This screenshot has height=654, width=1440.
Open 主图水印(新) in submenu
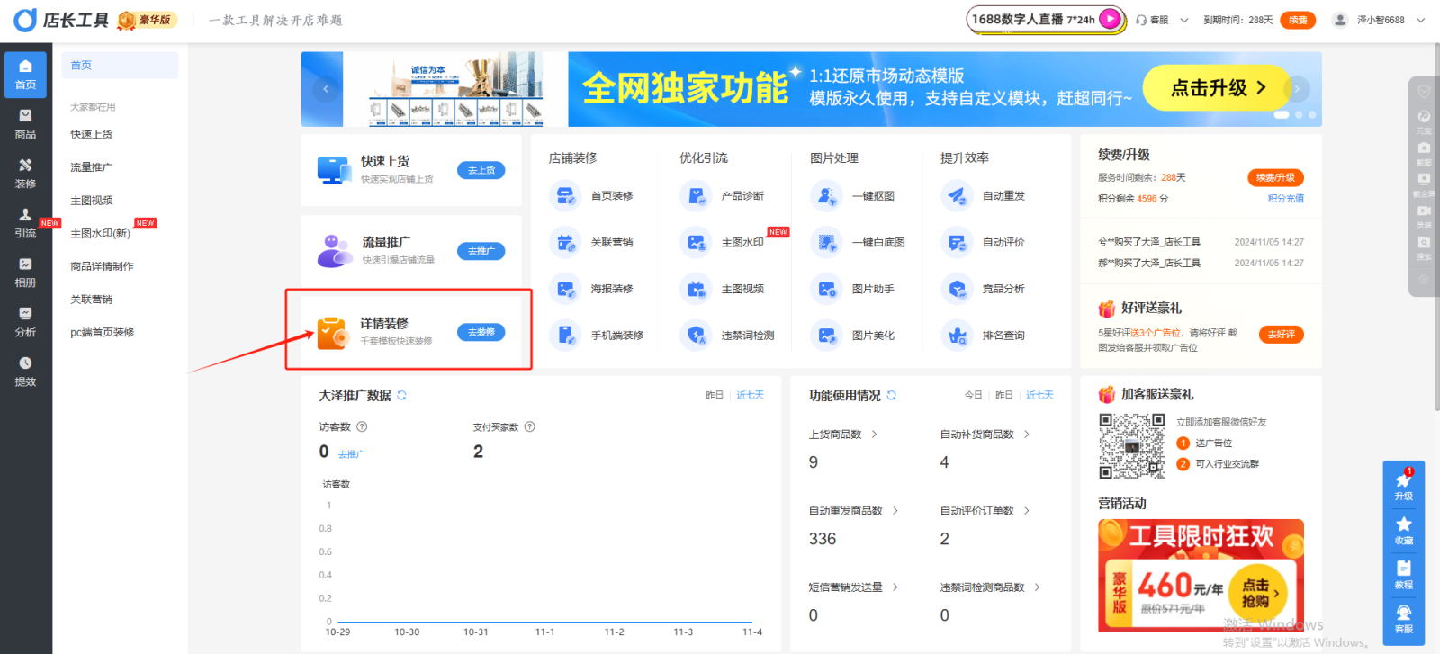pyautogui.click(x=100, y=233)
